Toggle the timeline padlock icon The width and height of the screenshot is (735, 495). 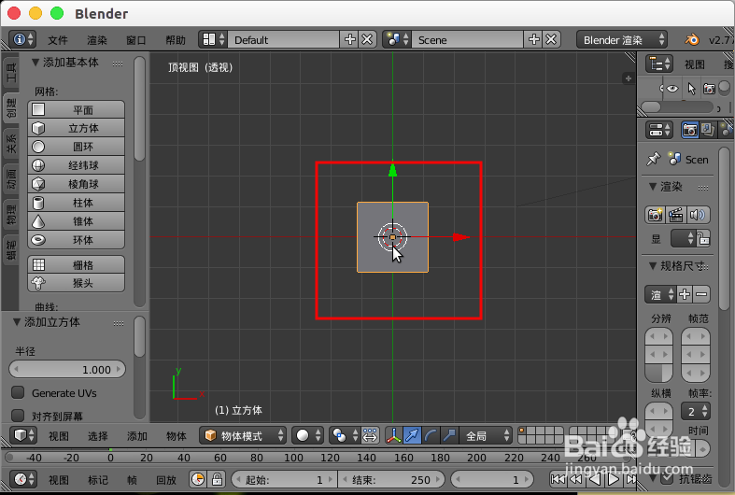[x=217, y=479]
